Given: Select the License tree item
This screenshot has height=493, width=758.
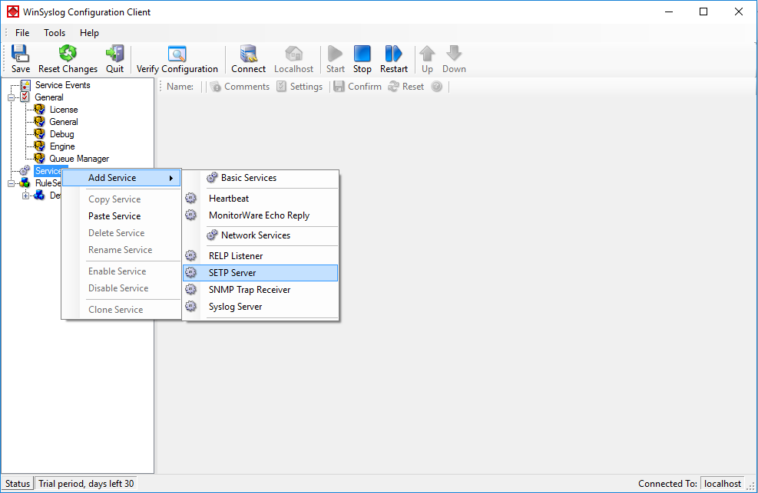Looking at the screenshot, I should coord(64,110).
